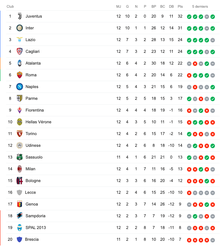220x247 pixels.
Task: Click the Inter club crest icon
Action: tap(19, 28)
